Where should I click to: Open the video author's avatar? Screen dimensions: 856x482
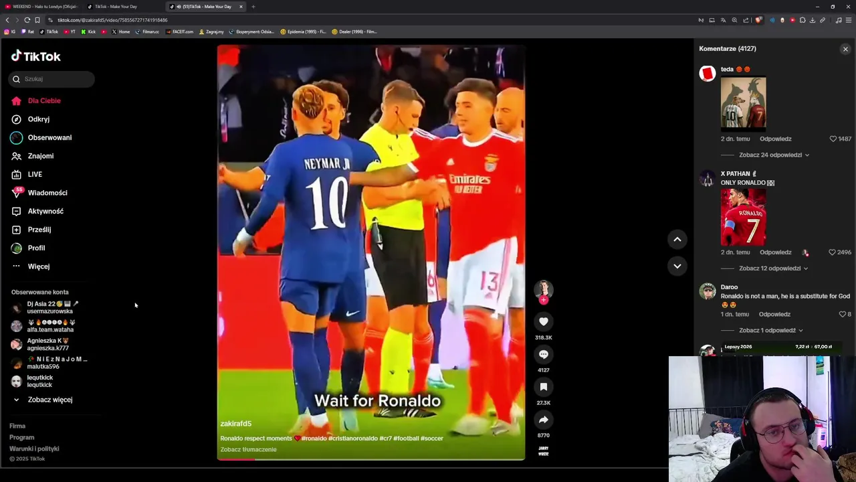[544, 289]
